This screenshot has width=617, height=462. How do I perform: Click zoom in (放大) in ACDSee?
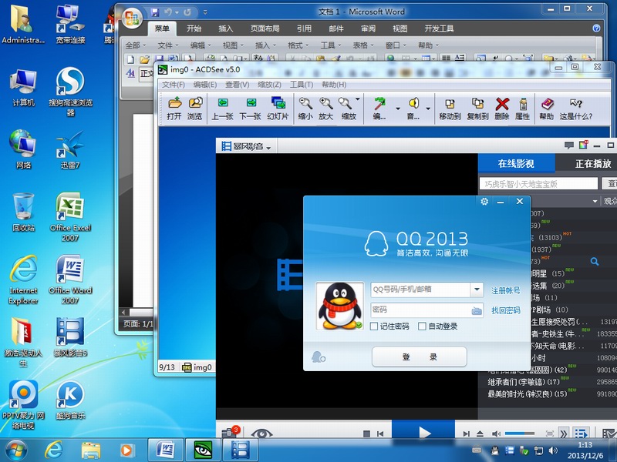pyautogui.click(x=325, y=108)
